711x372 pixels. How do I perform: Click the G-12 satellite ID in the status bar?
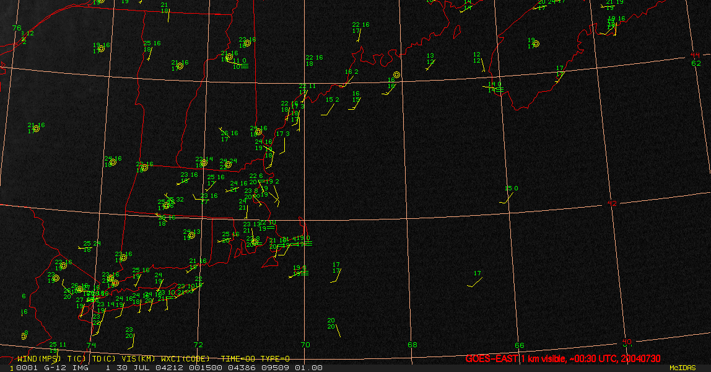pos(55,368)
